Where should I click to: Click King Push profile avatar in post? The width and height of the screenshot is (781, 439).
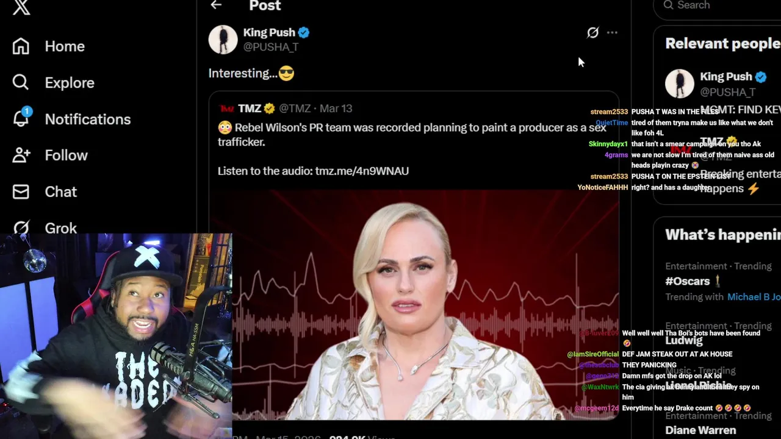click(x=223, y=40)
